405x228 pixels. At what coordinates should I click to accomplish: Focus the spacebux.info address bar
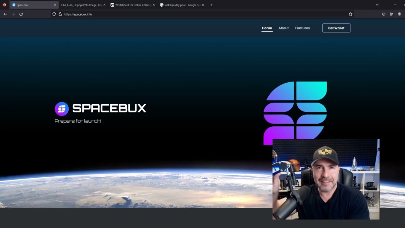[x=202, y=14]
